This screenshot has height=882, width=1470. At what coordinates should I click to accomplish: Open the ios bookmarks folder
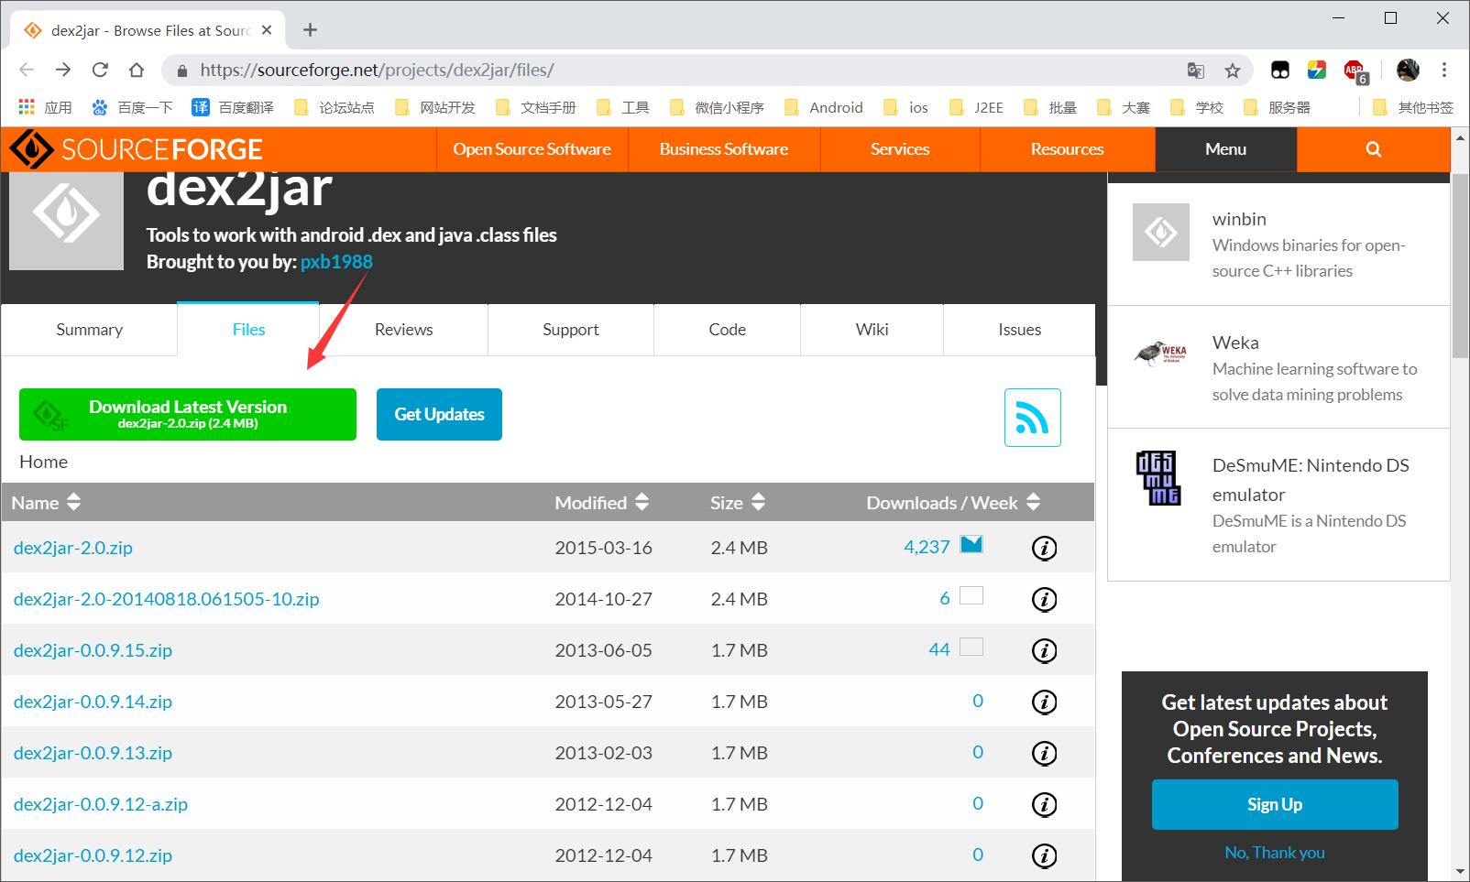click(x=905, y=107)
